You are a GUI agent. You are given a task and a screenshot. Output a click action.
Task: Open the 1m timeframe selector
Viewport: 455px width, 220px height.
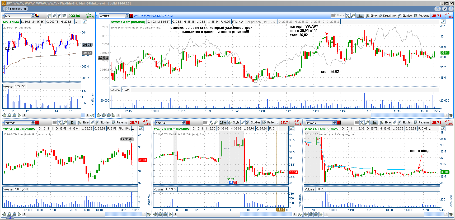360,16
